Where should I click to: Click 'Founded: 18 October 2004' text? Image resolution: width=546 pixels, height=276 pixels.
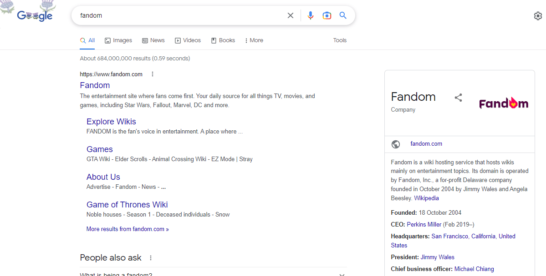tap(426, 212)
